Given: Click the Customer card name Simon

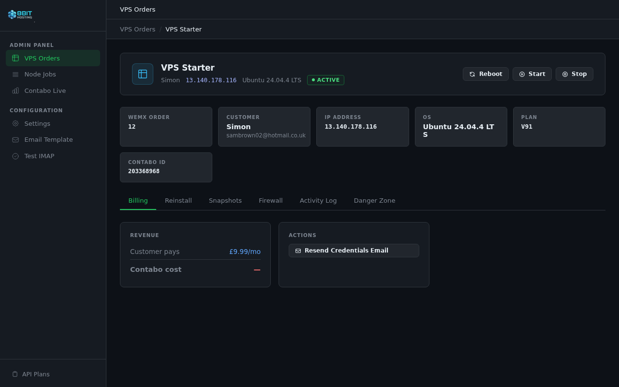Looking at the screenshot, I should [238, 127].
